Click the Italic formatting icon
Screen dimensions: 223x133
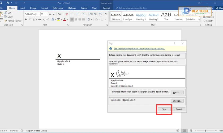tap(30, 19)
